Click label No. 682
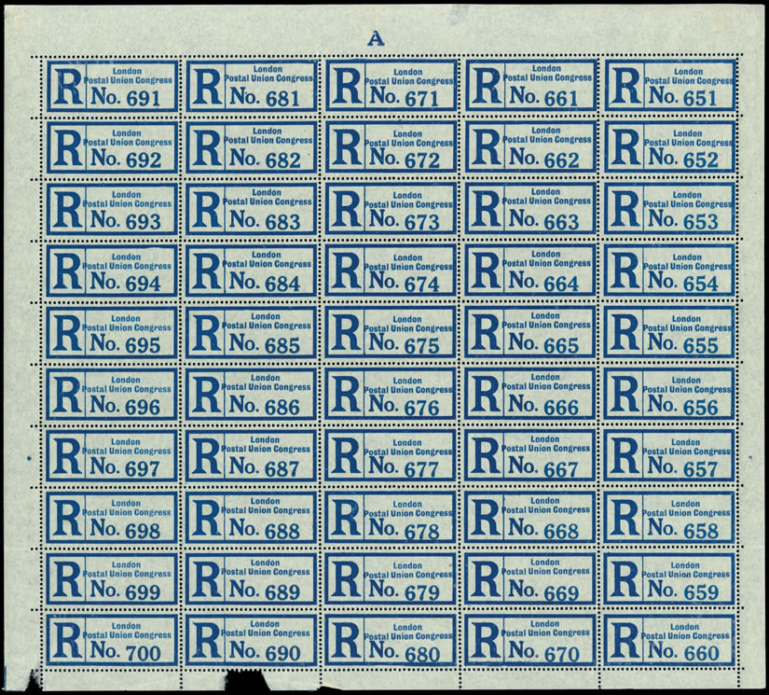Viewport: 769px width, 695px height. [x=252, y=147]
